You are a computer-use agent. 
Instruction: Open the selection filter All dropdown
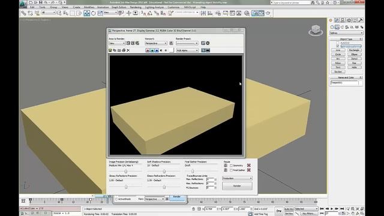pos(49,13)
